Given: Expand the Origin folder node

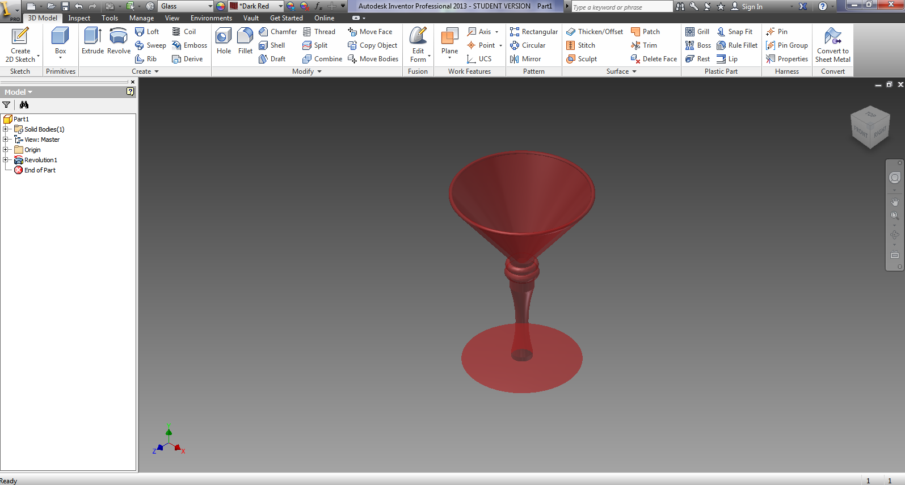Looking at the screenshot, I should pos(6,150).
